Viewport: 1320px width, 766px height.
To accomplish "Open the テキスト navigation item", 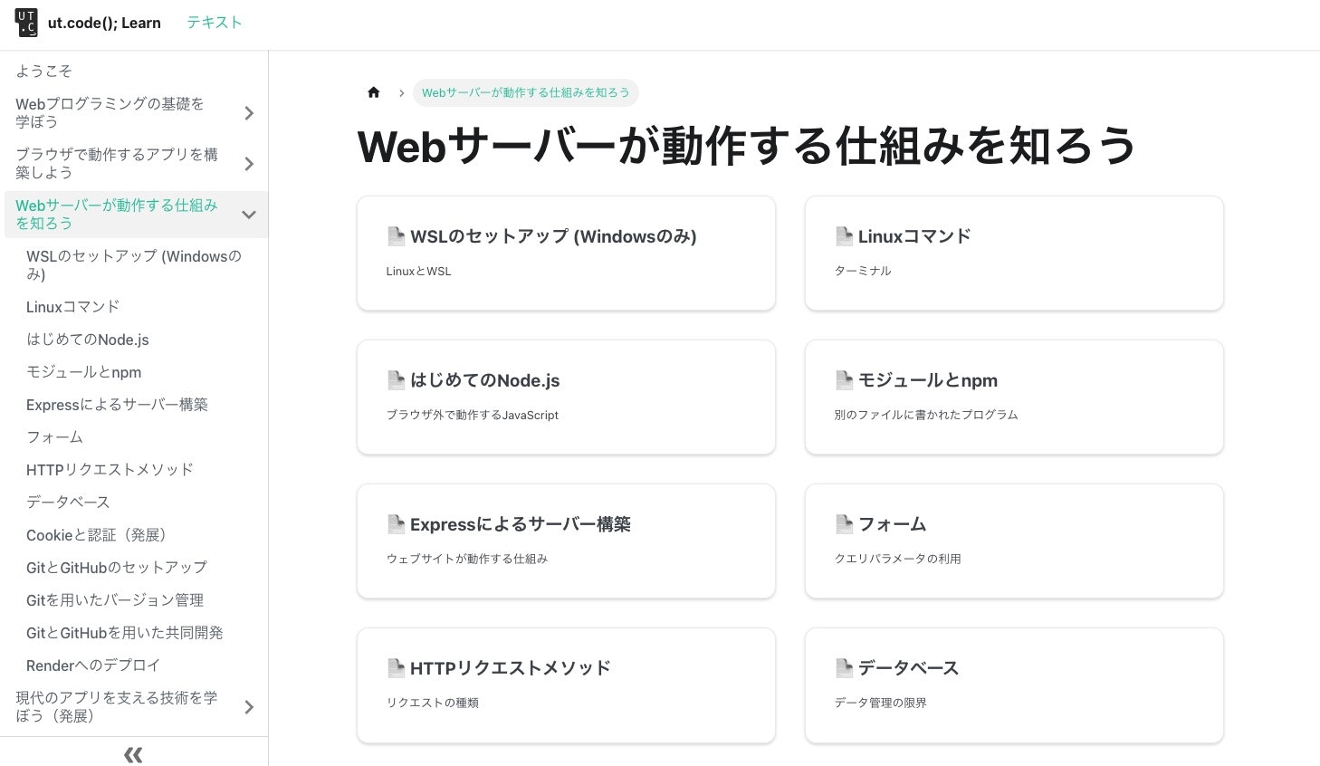I will click(x=215, y=23).
